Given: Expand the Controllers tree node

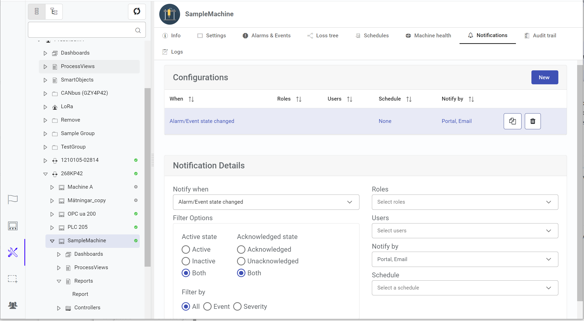Looking at the screenshot, I should pos(59,308).
